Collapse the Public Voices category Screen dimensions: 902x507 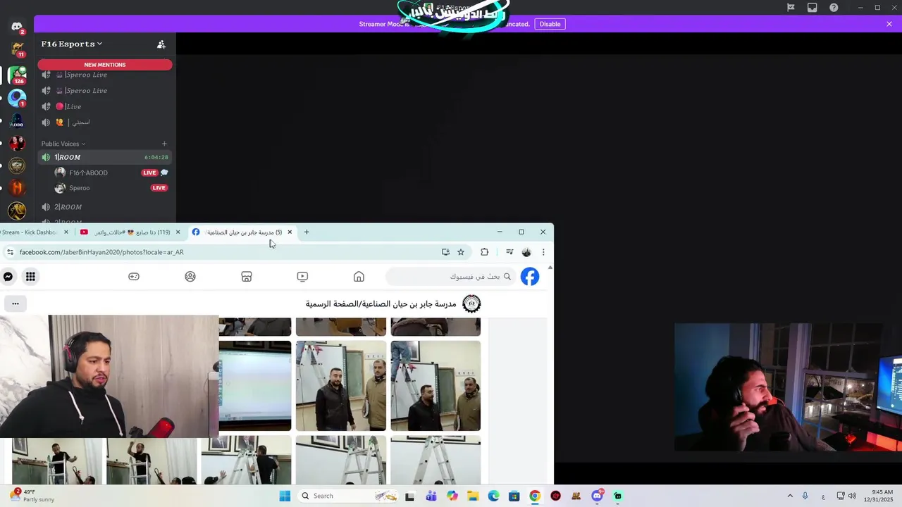pyautogui.click(x=63, y=144)
